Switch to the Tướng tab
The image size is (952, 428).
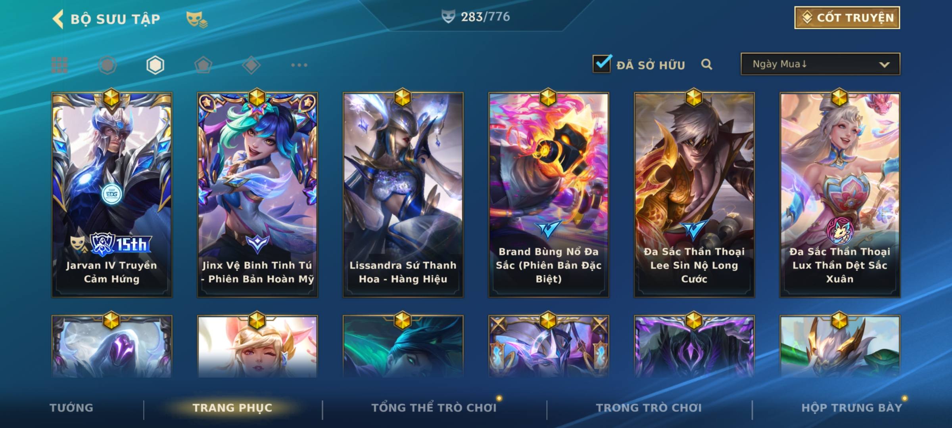point(71,407)
